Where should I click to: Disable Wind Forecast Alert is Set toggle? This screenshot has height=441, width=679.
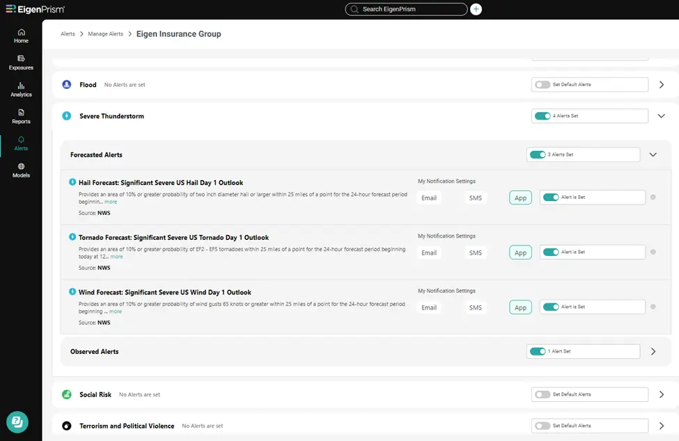point(551,307)
